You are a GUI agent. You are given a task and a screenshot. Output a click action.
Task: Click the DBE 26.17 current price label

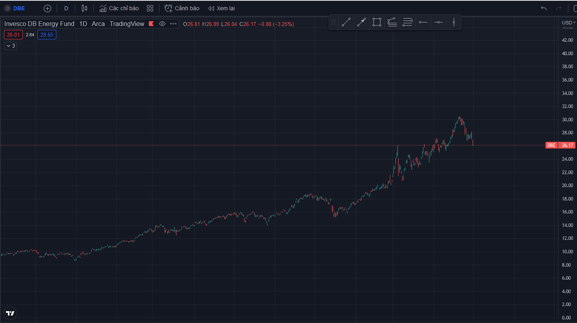[x=560, y=145]
